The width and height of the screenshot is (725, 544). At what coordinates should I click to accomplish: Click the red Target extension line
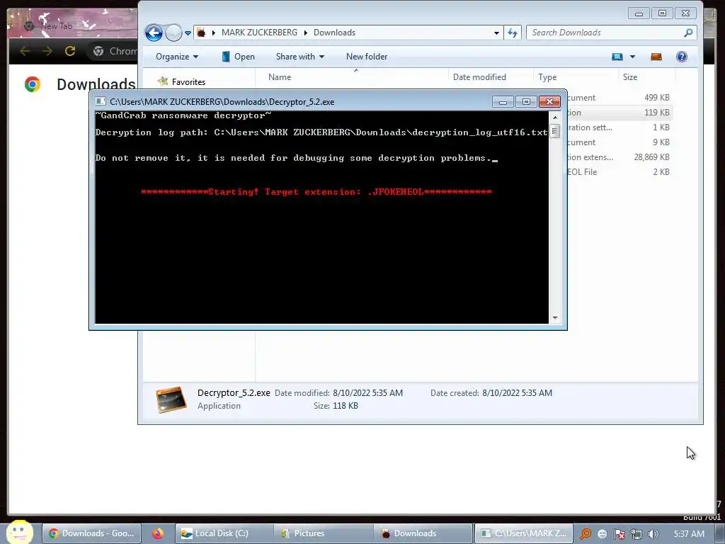pos(316,191)
